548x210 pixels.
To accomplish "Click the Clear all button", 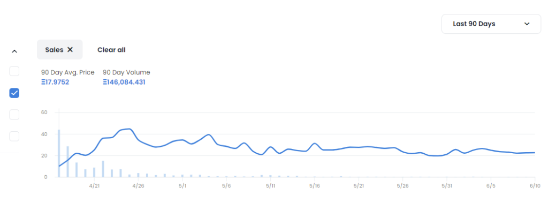I will click(111, 50).
